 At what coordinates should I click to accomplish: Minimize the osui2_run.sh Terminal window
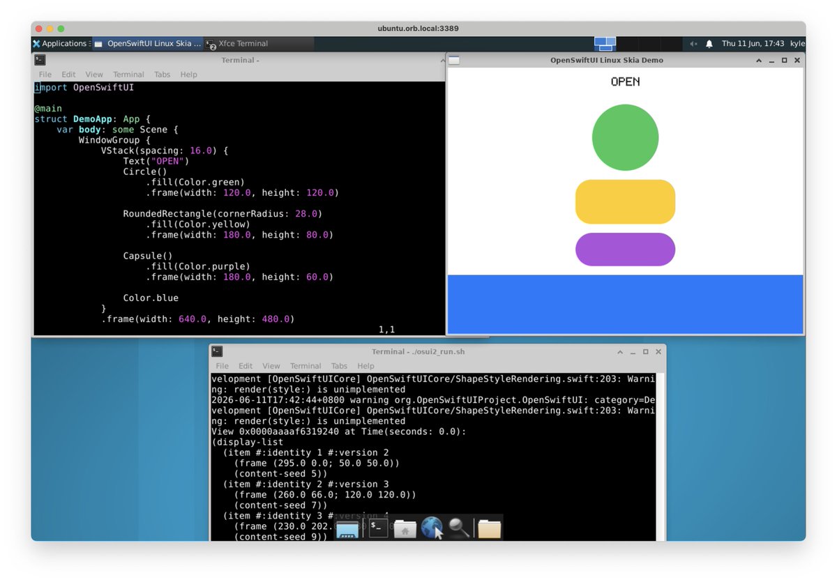pos(633,352)
